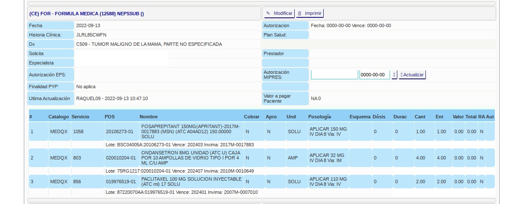Screen dimensions: 523x204
Task: Click the Posología column header
Action: coord(320,117)
